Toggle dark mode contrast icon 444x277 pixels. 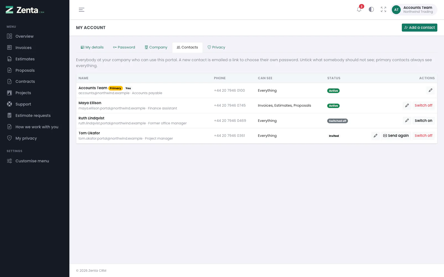point(371,9)
